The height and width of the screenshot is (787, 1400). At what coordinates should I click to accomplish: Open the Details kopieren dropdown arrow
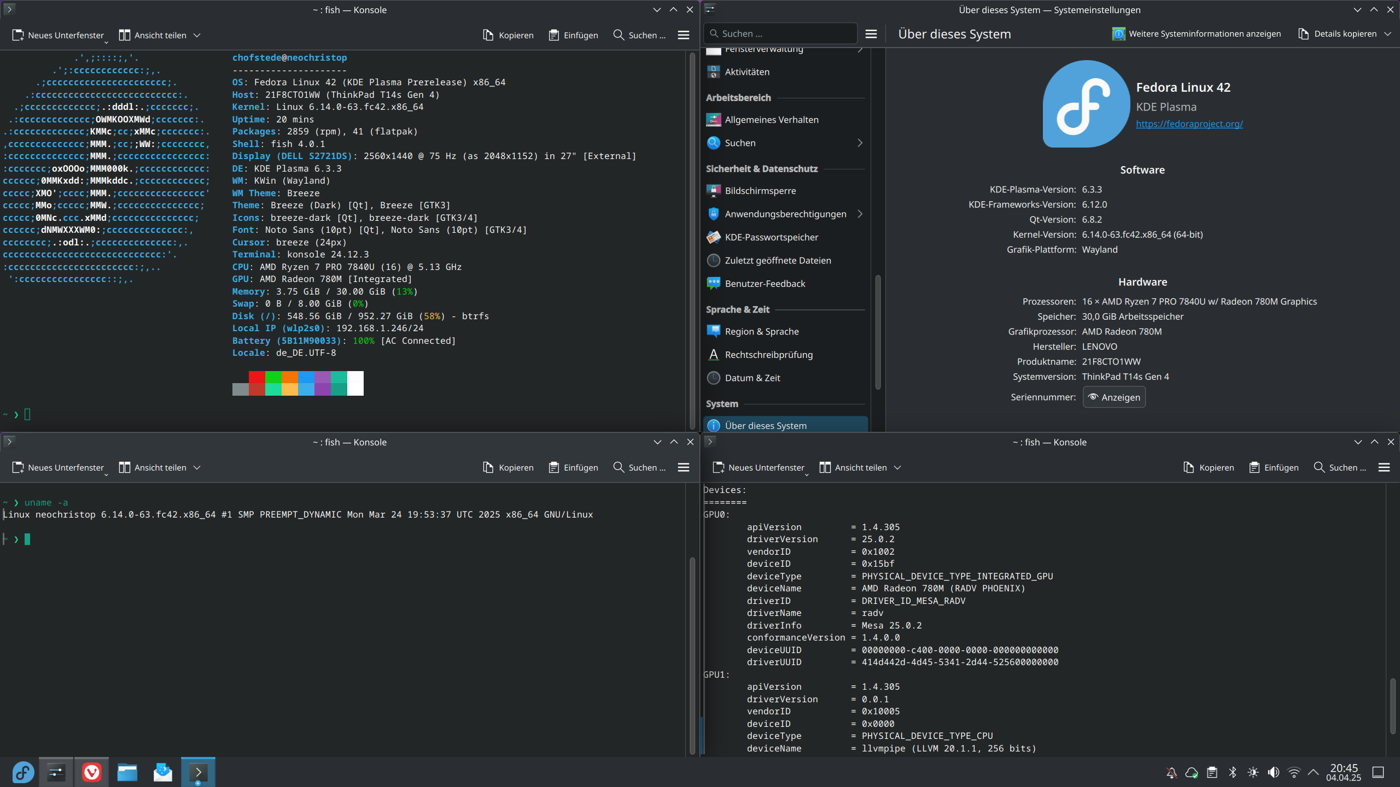click(1387, 34)
